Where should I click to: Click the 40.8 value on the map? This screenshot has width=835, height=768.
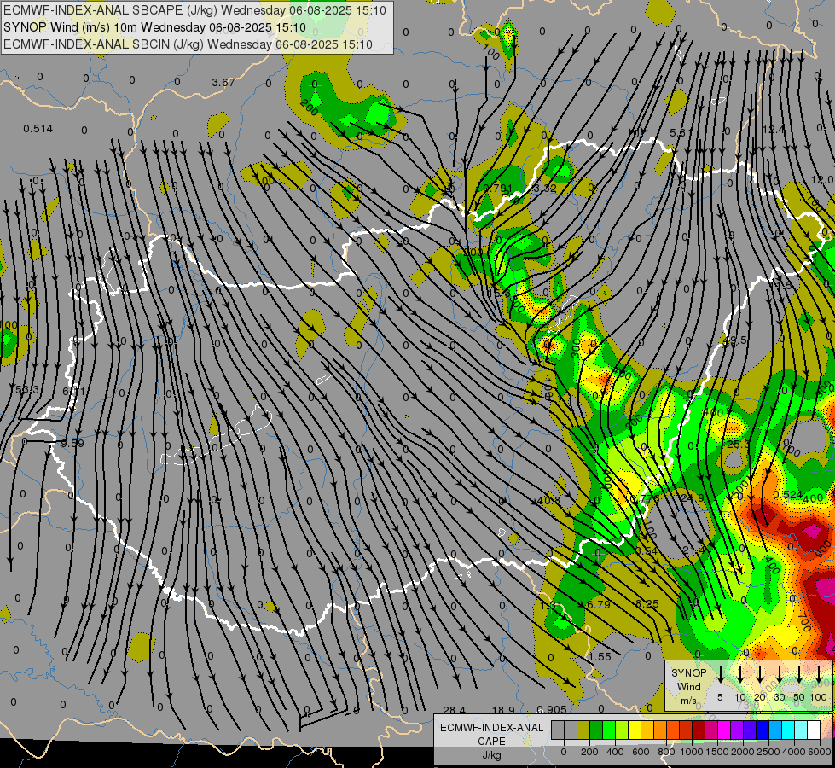click(x=548, y=501)
